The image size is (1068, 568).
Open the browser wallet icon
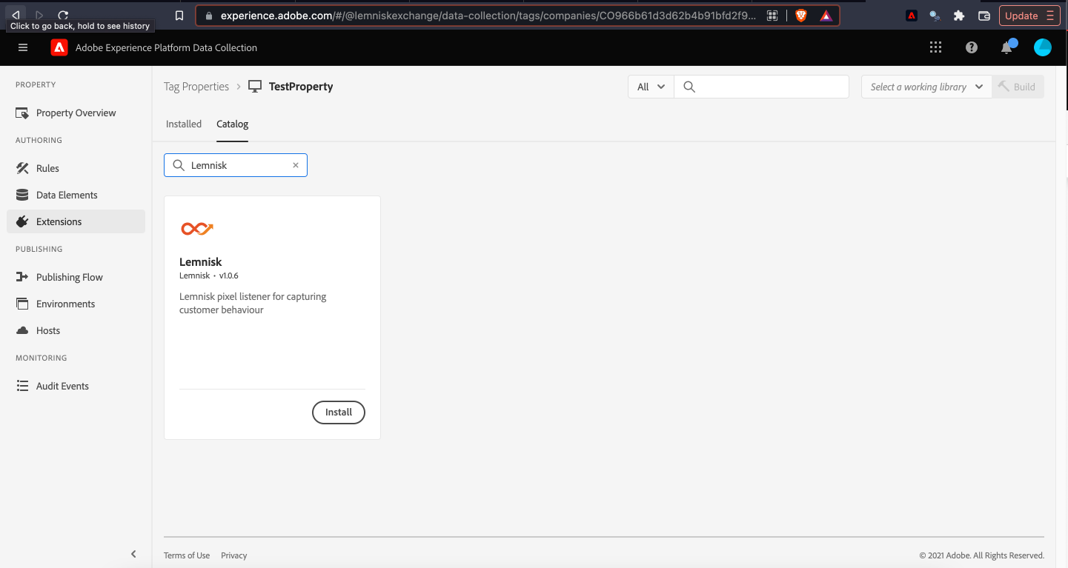(984, 16)
